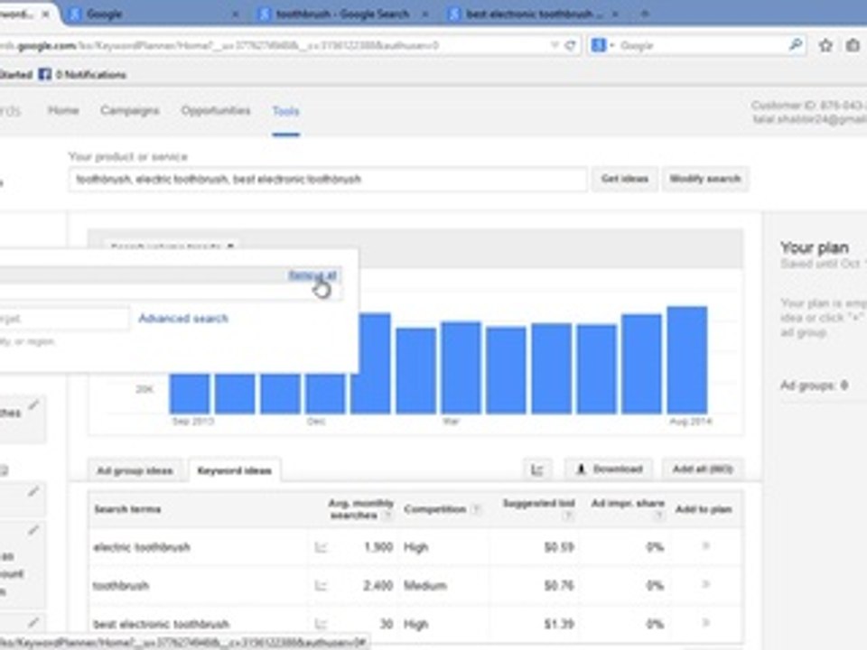Screen dimensions: 867x650
Task: Switch to best electronic toothbrush browser tab
Action: click(534, 14)
